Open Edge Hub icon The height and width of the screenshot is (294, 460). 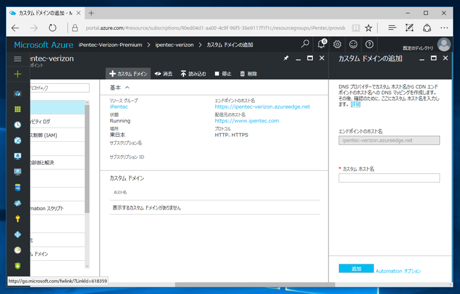point(392,28)
